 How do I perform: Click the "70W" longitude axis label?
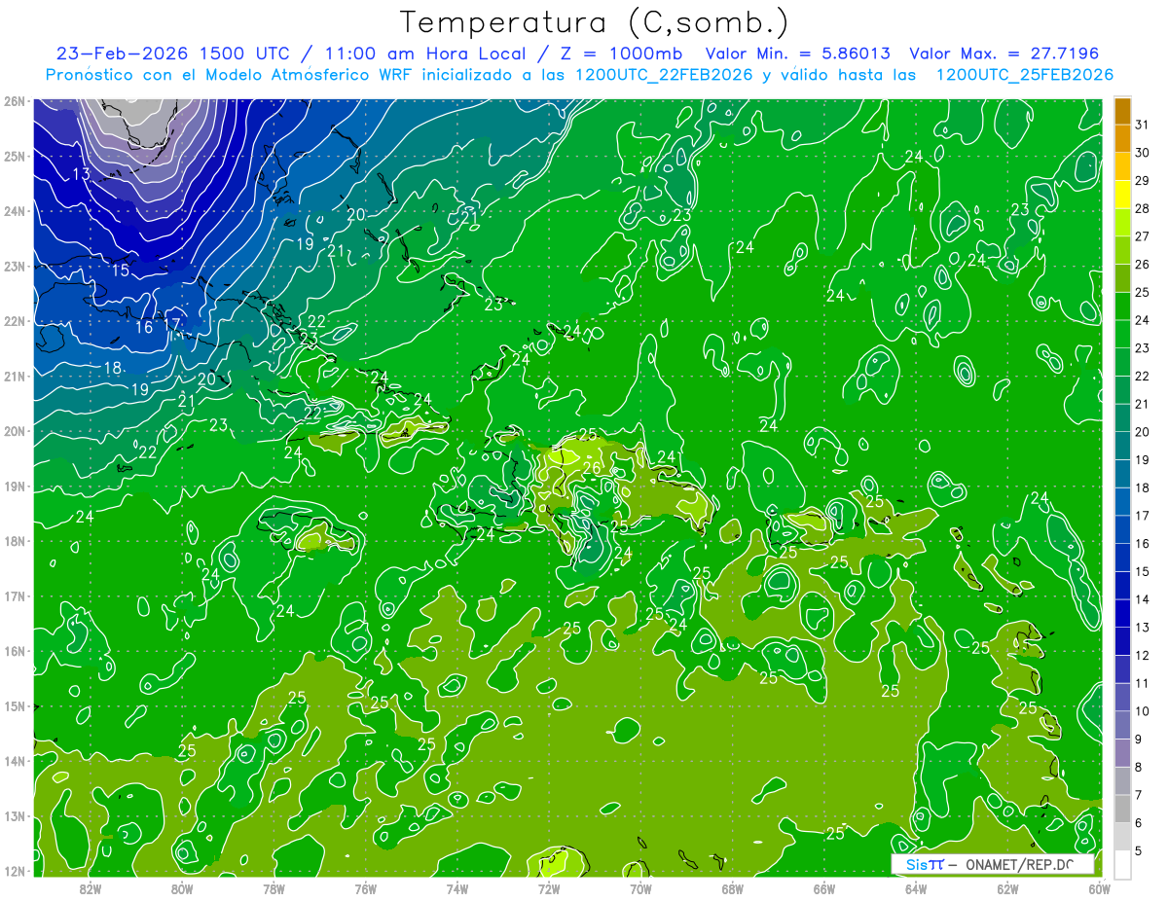[640, 888]
